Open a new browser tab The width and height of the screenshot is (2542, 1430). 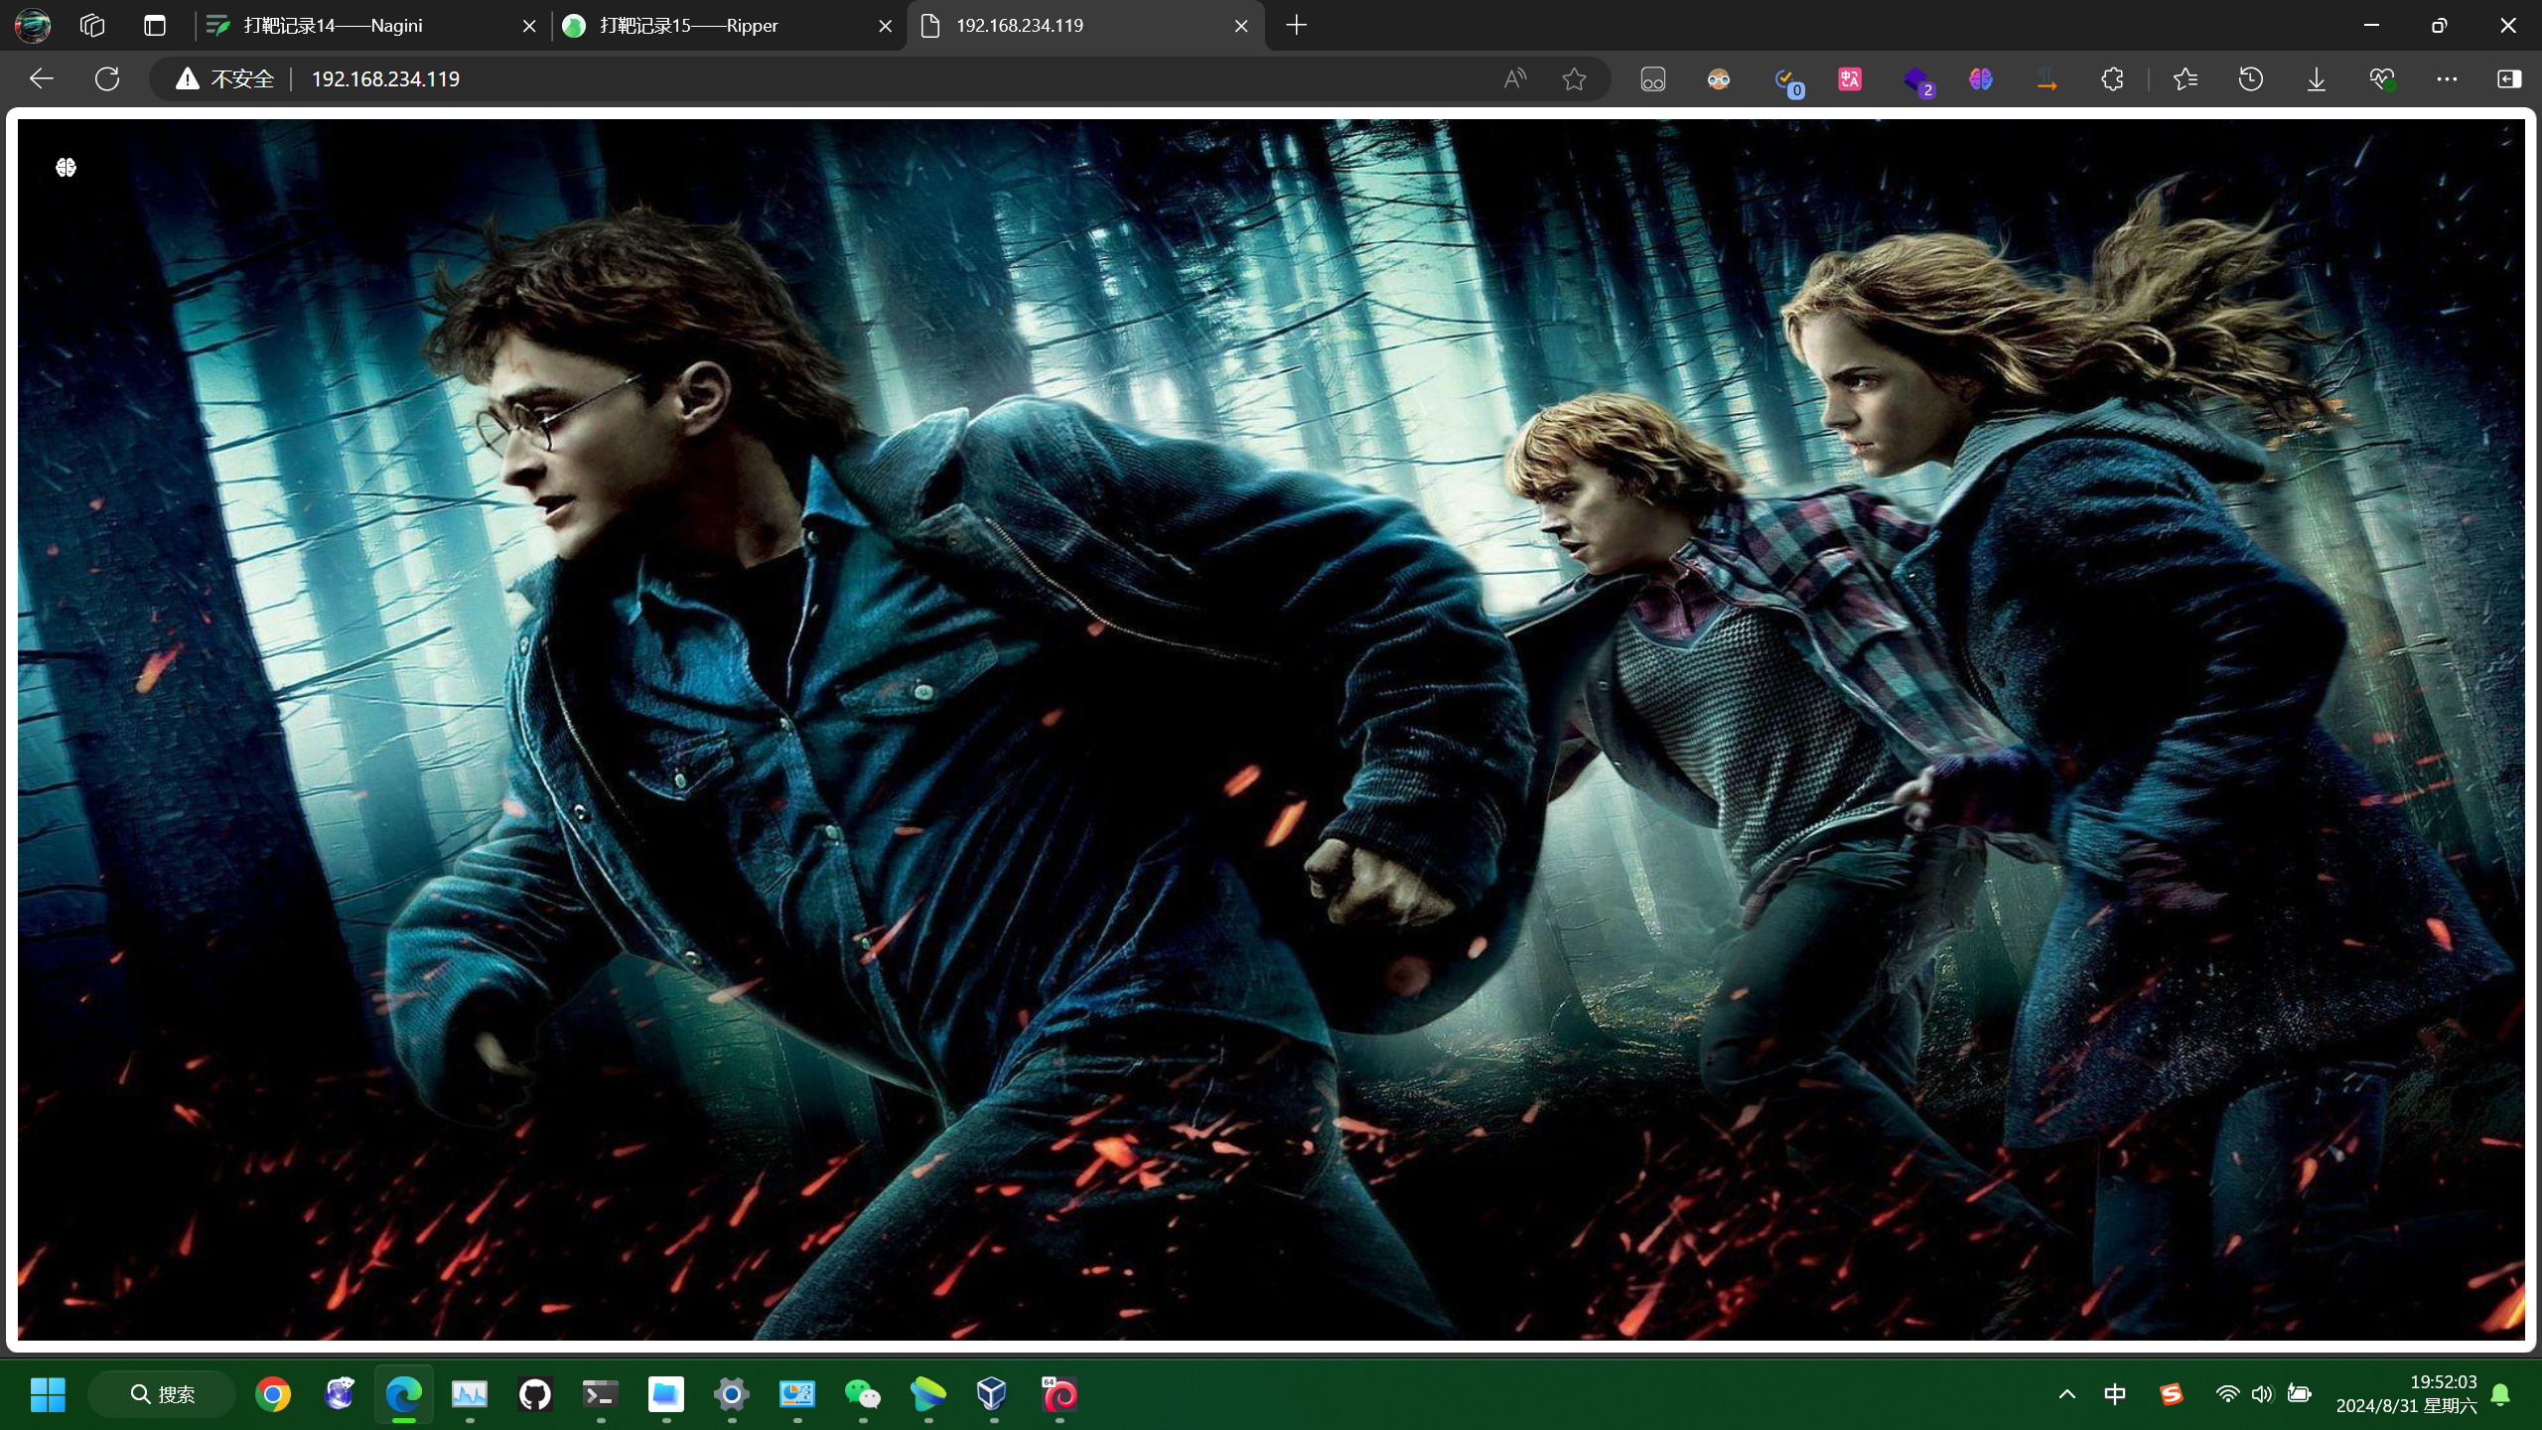point(1296,26)
